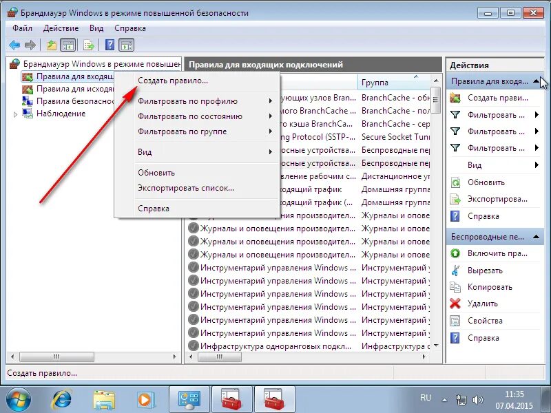The image size is (551, 413).
Task: Click the Домашняя группа cell beside 'одящий трафик'
Action: point(395,189)
